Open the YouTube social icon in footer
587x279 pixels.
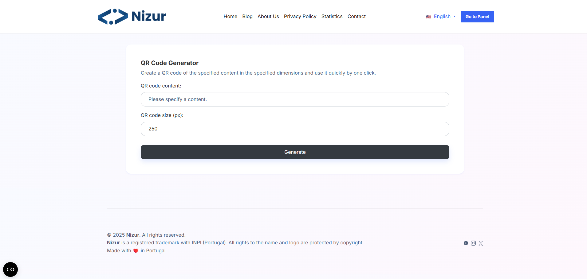[466, 243]
